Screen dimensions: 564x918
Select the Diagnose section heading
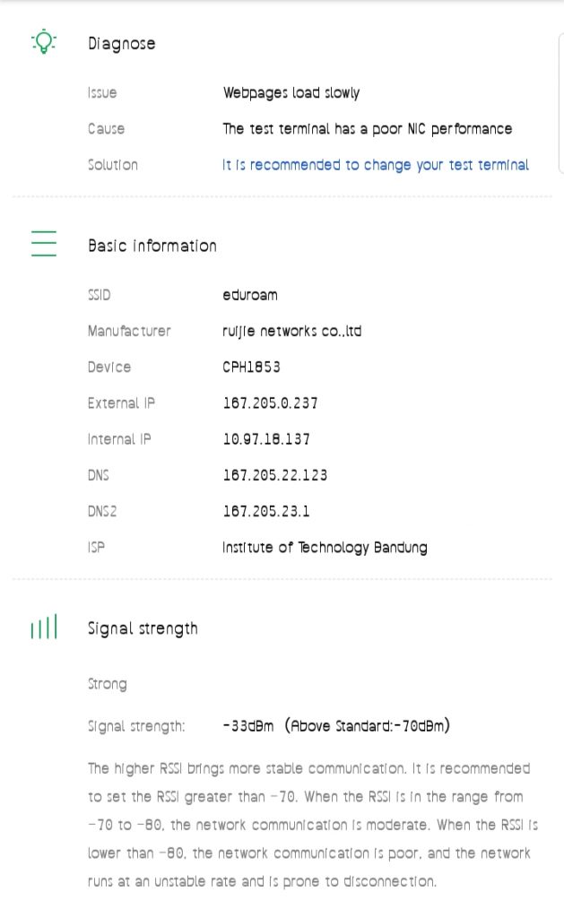[121, 44]
